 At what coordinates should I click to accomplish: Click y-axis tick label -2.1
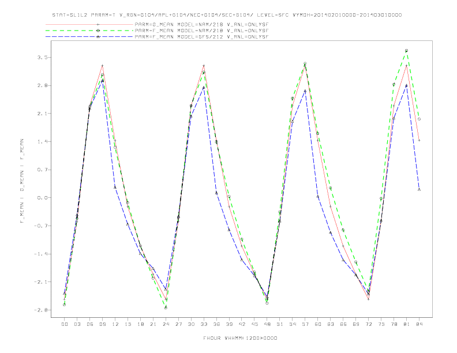40,282
